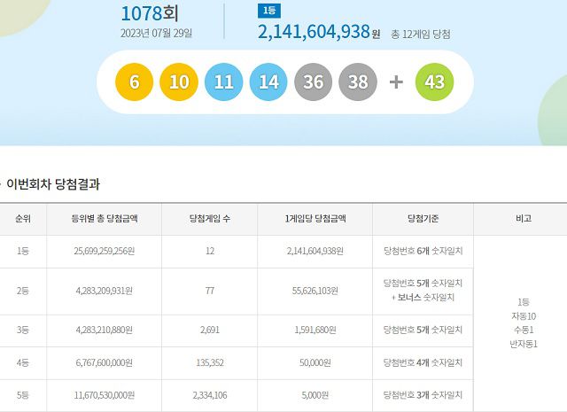Select the blue number 11 ball

tap(224, 82)
